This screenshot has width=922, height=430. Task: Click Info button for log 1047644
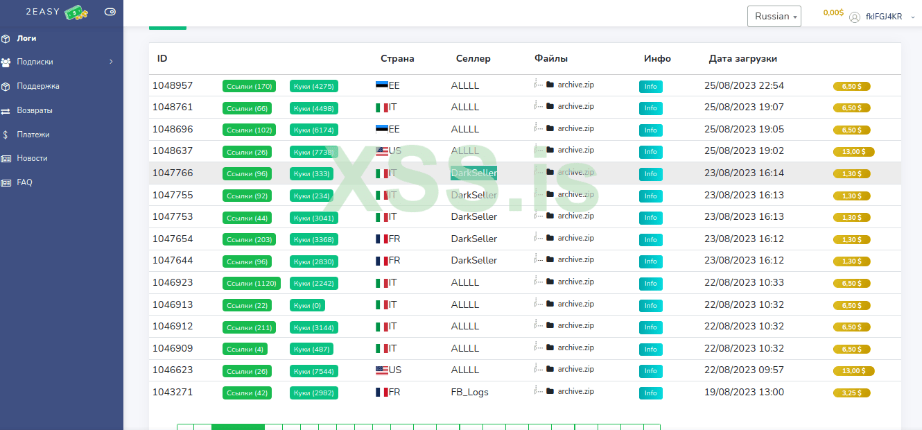coord(650,261)
